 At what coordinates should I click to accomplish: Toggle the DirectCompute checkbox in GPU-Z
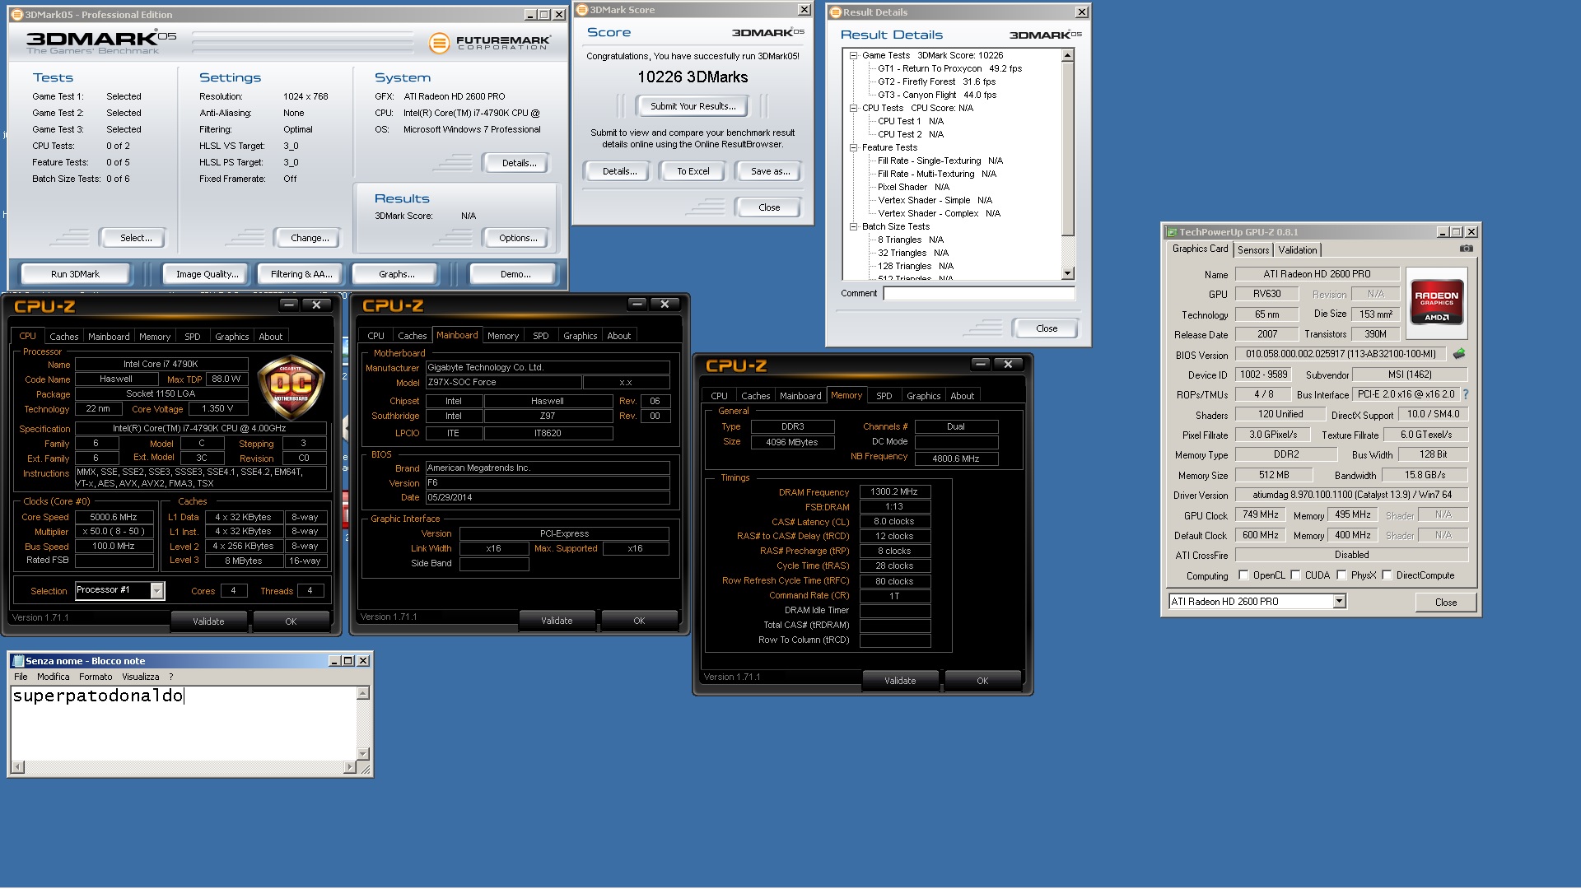[x=1387, y=575]
